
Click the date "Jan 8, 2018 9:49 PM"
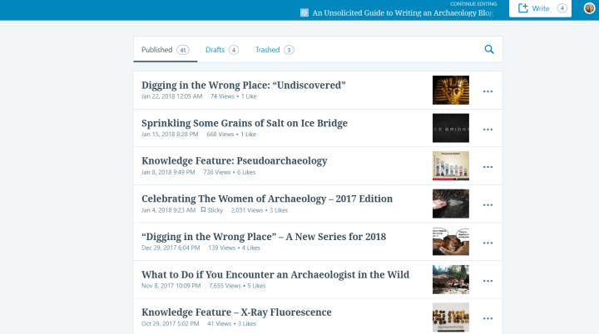pos(168,172)
